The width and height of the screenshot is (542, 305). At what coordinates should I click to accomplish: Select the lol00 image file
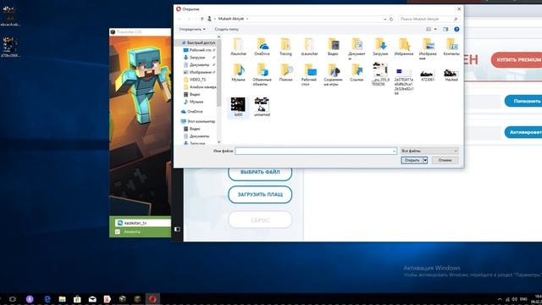coord(238,108)
